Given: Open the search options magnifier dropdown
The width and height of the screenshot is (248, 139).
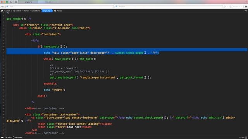Looking at the screenshot, I should 2,7.
